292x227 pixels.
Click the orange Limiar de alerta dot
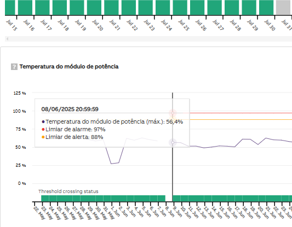coord(43,137)
